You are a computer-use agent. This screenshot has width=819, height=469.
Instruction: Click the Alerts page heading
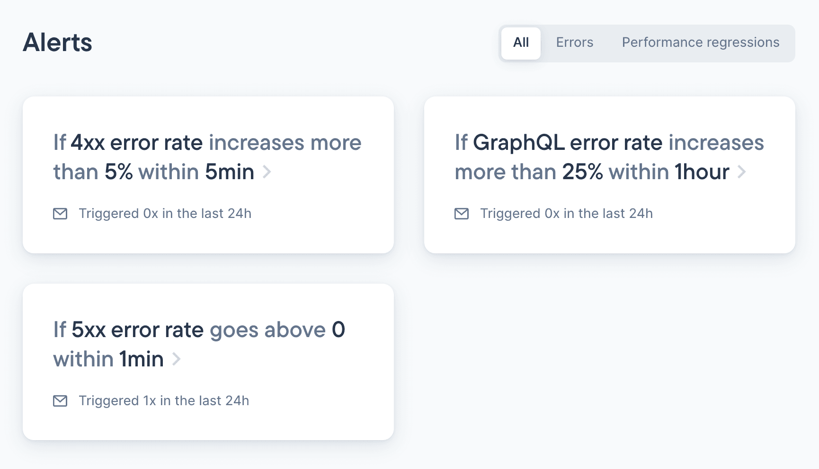pos(57,43)
